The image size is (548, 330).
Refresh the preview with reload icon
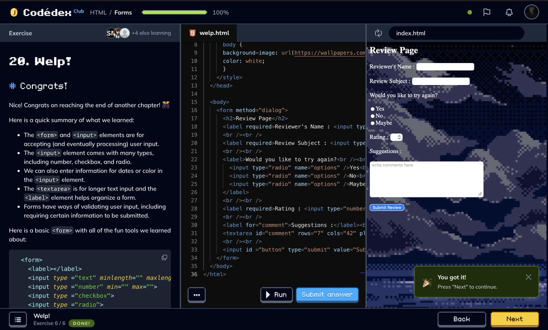378,33
